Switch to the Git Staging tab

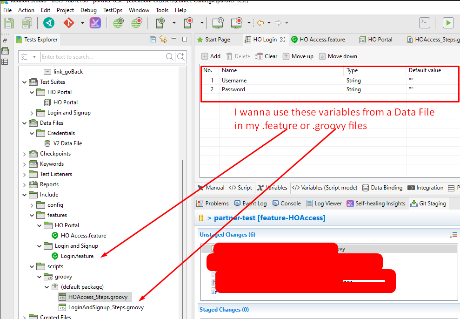[x=428, y=203]
